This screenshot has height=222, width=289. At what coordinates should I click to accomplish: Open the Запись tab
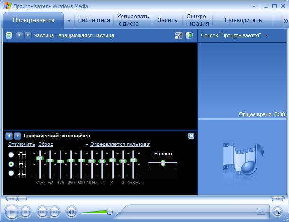coord(167,20)
